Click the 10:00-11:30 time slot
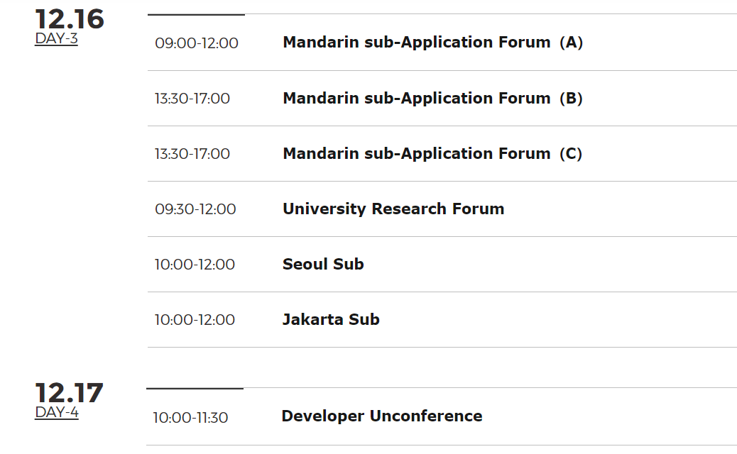Viewport: 737px width, 454px height. tap(190, 417)
